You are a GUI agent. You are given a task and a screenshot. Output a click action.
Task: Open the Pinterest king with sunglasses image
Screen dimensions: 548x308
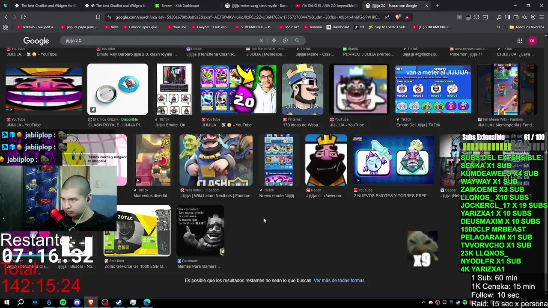click(x=303, y=89)
